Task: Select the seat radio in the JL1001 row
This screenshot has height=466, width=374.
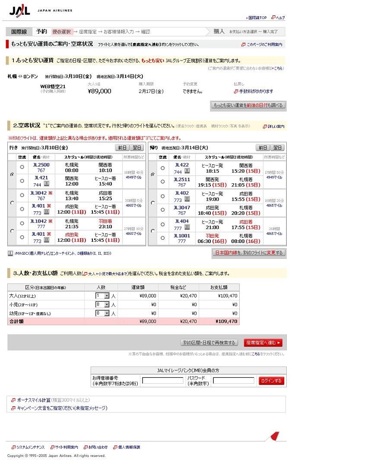Action: pos(163,238)
